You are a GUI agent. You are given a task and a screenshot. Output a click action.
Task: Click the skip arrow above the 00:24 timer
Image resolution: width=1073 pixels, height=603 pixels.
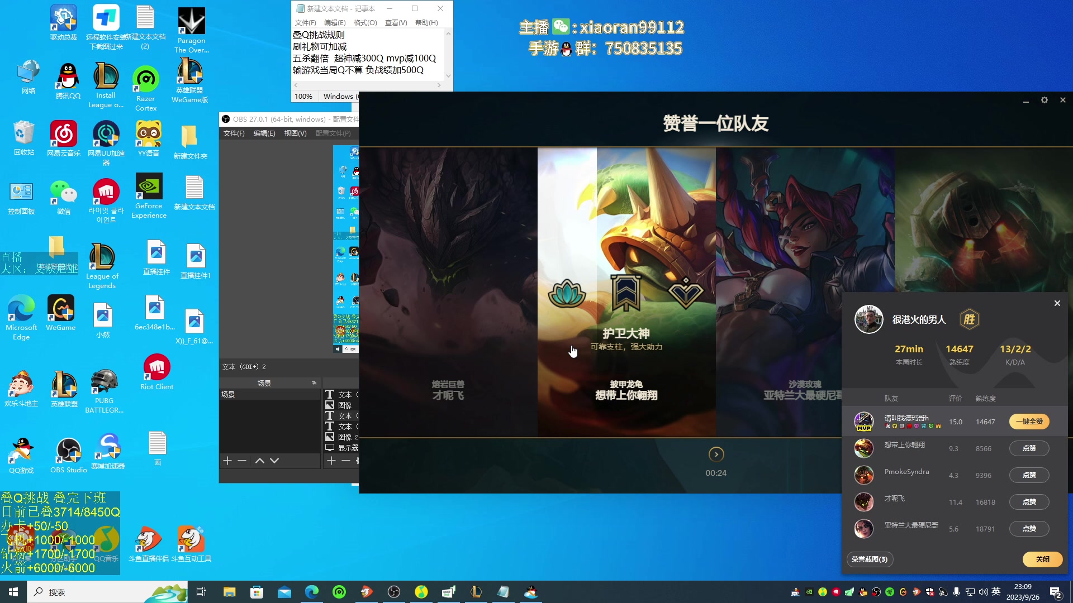[716, 454]
